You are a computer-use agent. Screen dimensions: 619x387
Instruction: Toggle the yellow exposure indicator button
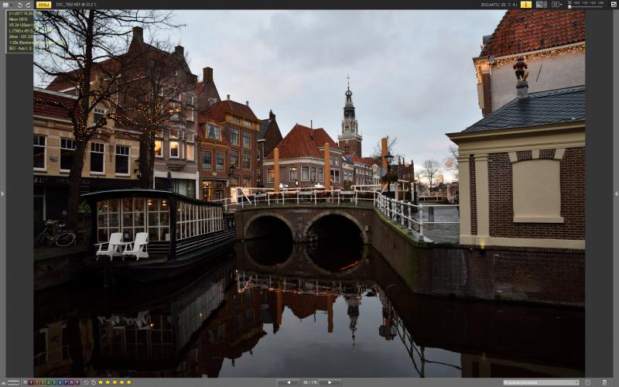526,5
